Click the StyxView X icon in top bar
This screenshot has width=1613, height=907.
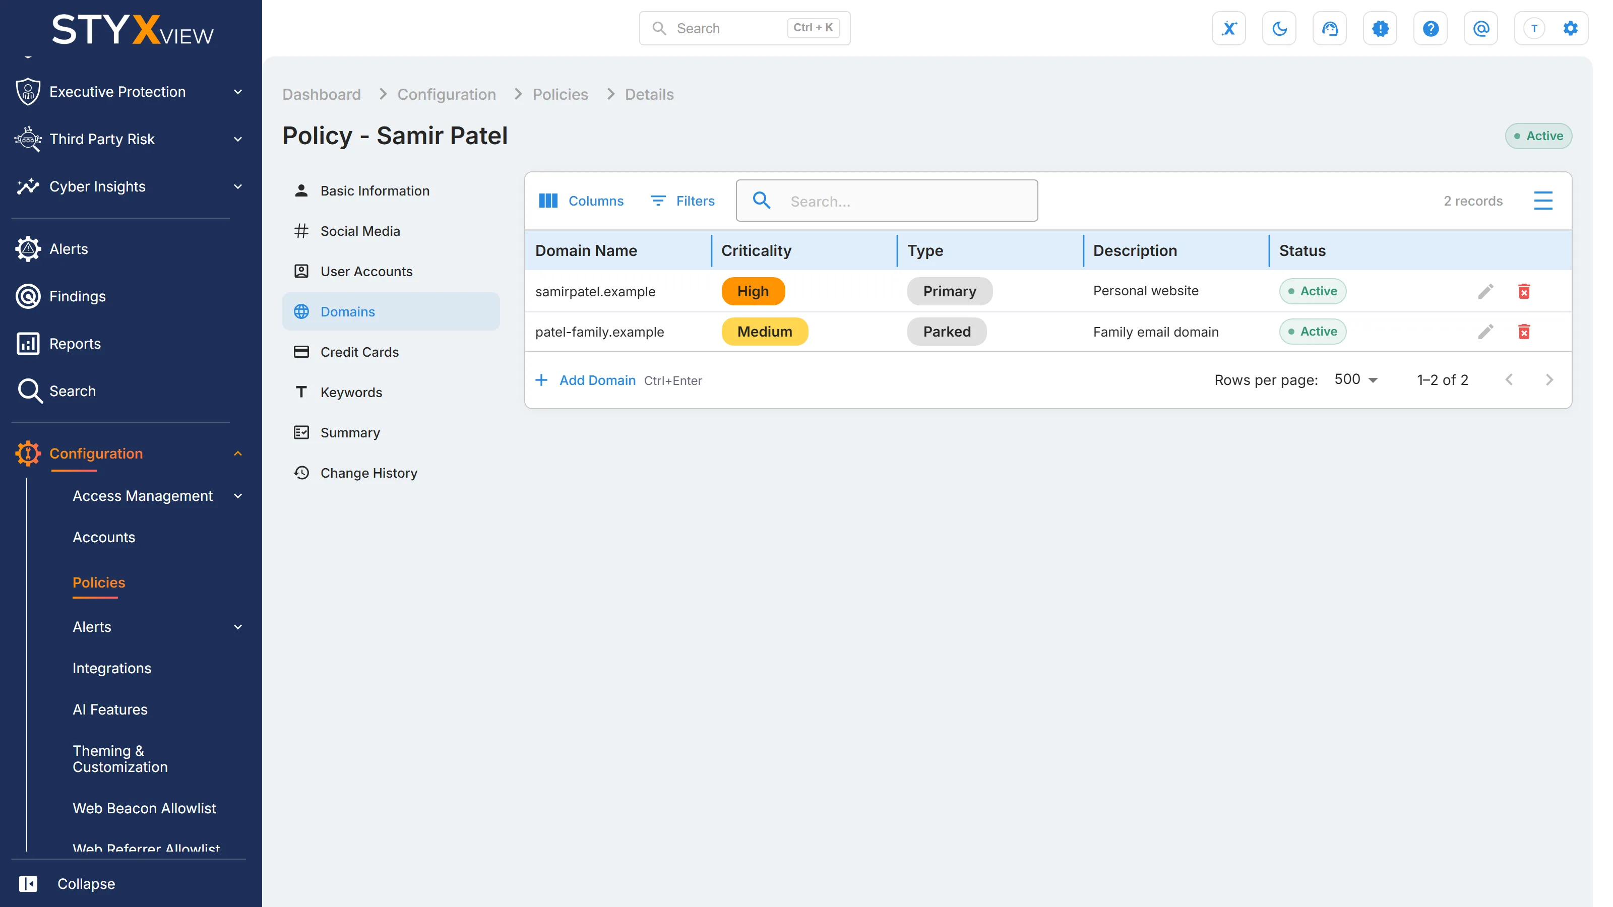[1228, 28]
